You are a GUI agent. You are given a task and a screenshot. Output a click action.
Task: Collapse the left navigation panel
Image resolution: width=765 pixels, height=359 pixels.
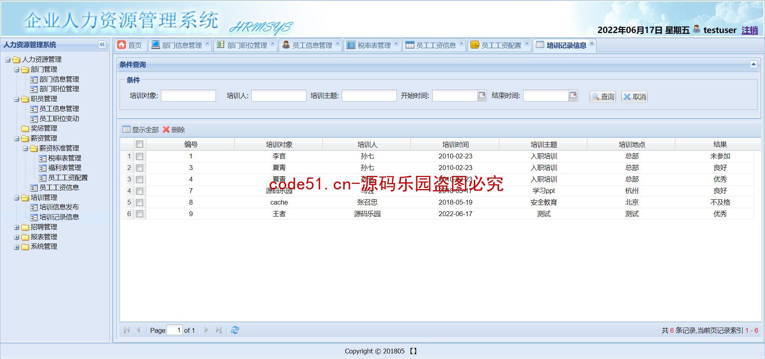pyautogui.click(x=102, y=45)
